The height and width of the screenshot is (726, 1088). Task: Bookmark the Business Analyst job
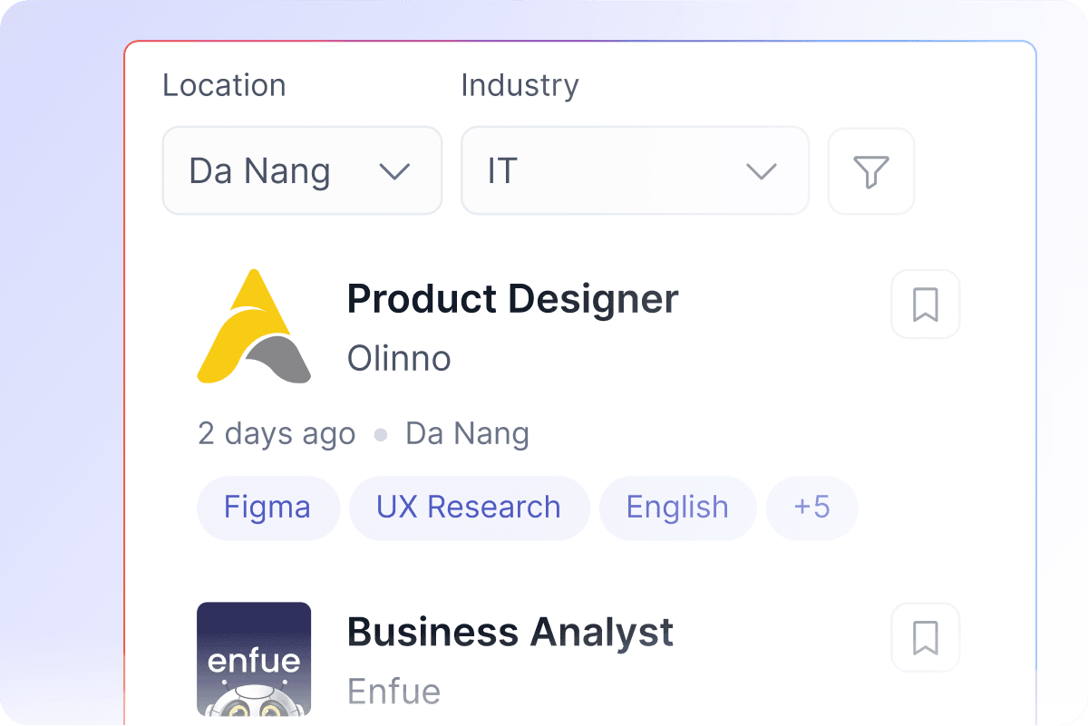[x=925, y=637]
